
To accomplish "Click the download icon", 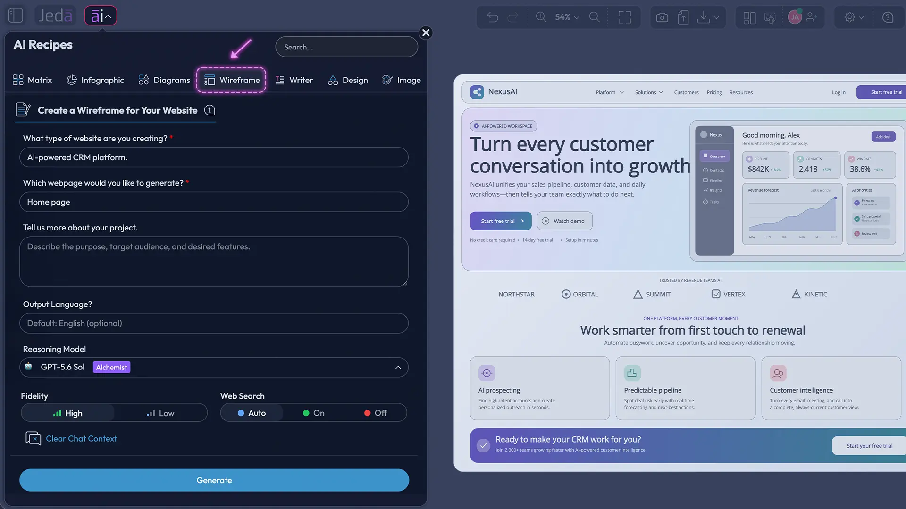I will coord(704,17).
